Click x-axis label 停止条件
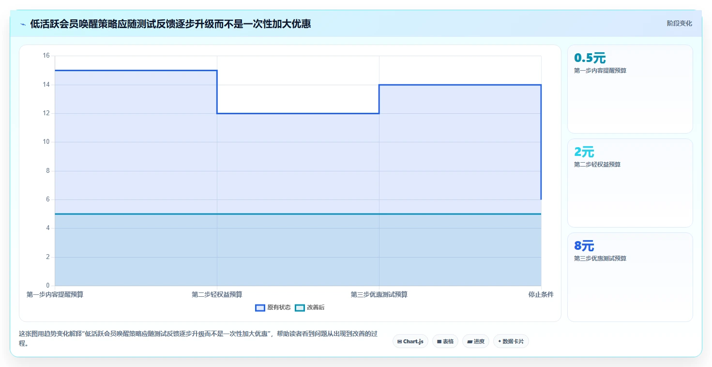The image size is (712, 367). pos(541,294)
